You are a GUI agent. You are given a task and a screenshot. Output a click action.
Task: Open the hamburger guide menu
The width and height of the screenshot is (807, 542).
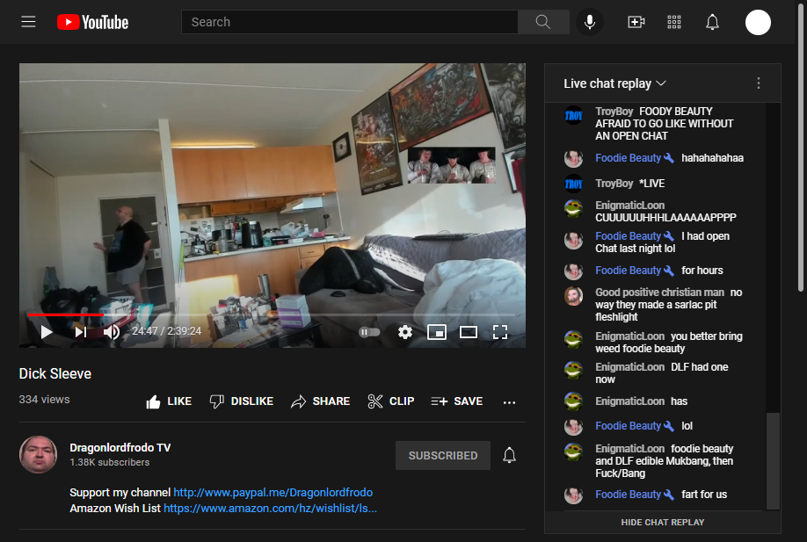pos(28,22)
